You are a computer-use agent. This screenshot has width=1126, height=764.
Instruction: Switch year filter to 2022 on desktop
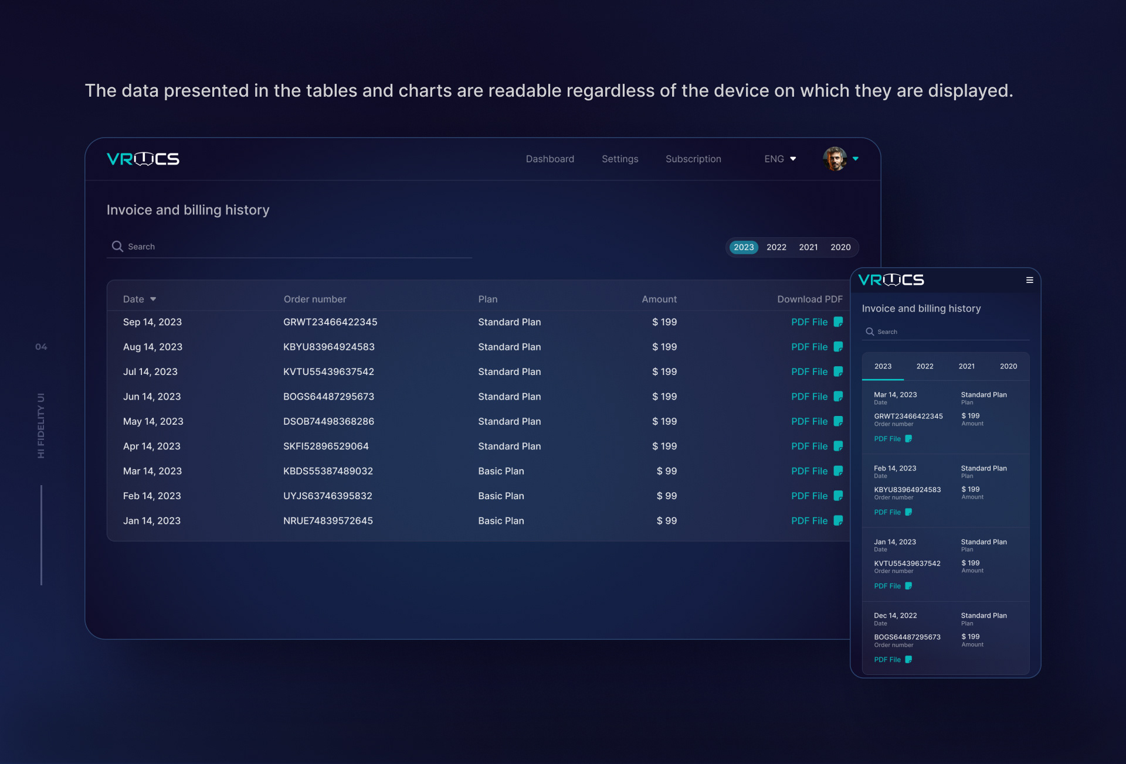[776, 247]
